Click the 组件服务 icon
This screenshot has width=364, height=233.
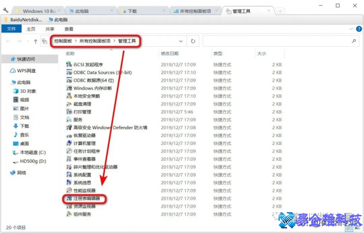click(x=69, y=214)
